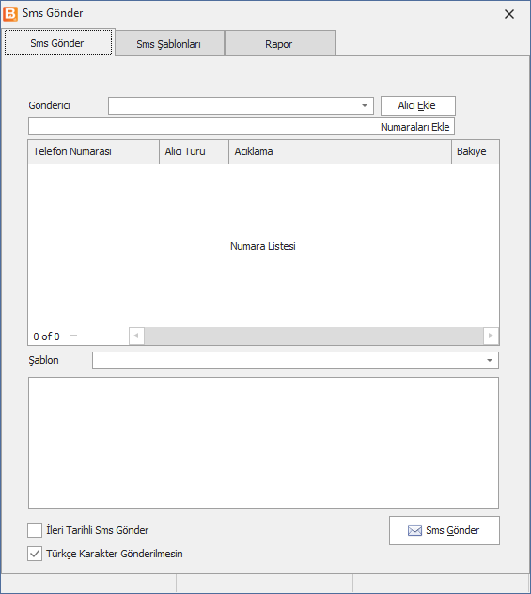
Task: Click the Sms Gönder button with envelope icon
Action: tap(445, 530)
